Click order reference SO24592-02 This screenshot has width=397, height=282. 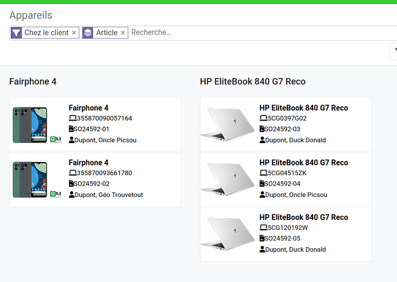tap(91, 184)
